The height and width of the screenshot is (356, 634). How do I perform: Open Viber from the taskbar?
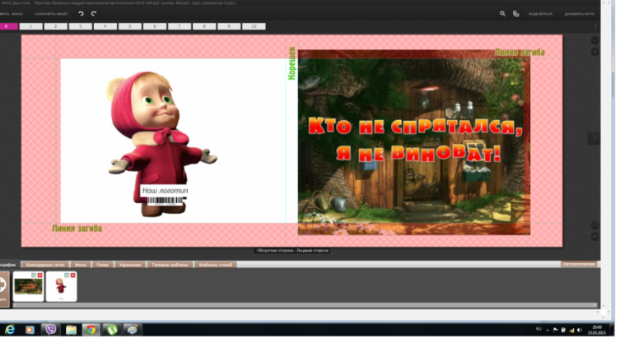[x=49, y=329]
